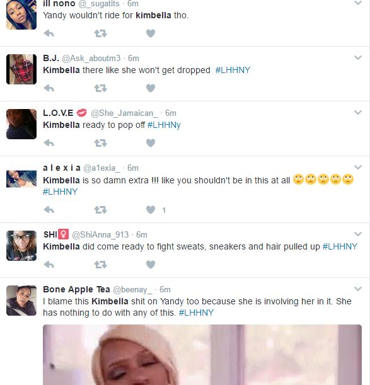Retweet the ShiAnna_913 tweet
370x385 pixels.
(100, 265)
